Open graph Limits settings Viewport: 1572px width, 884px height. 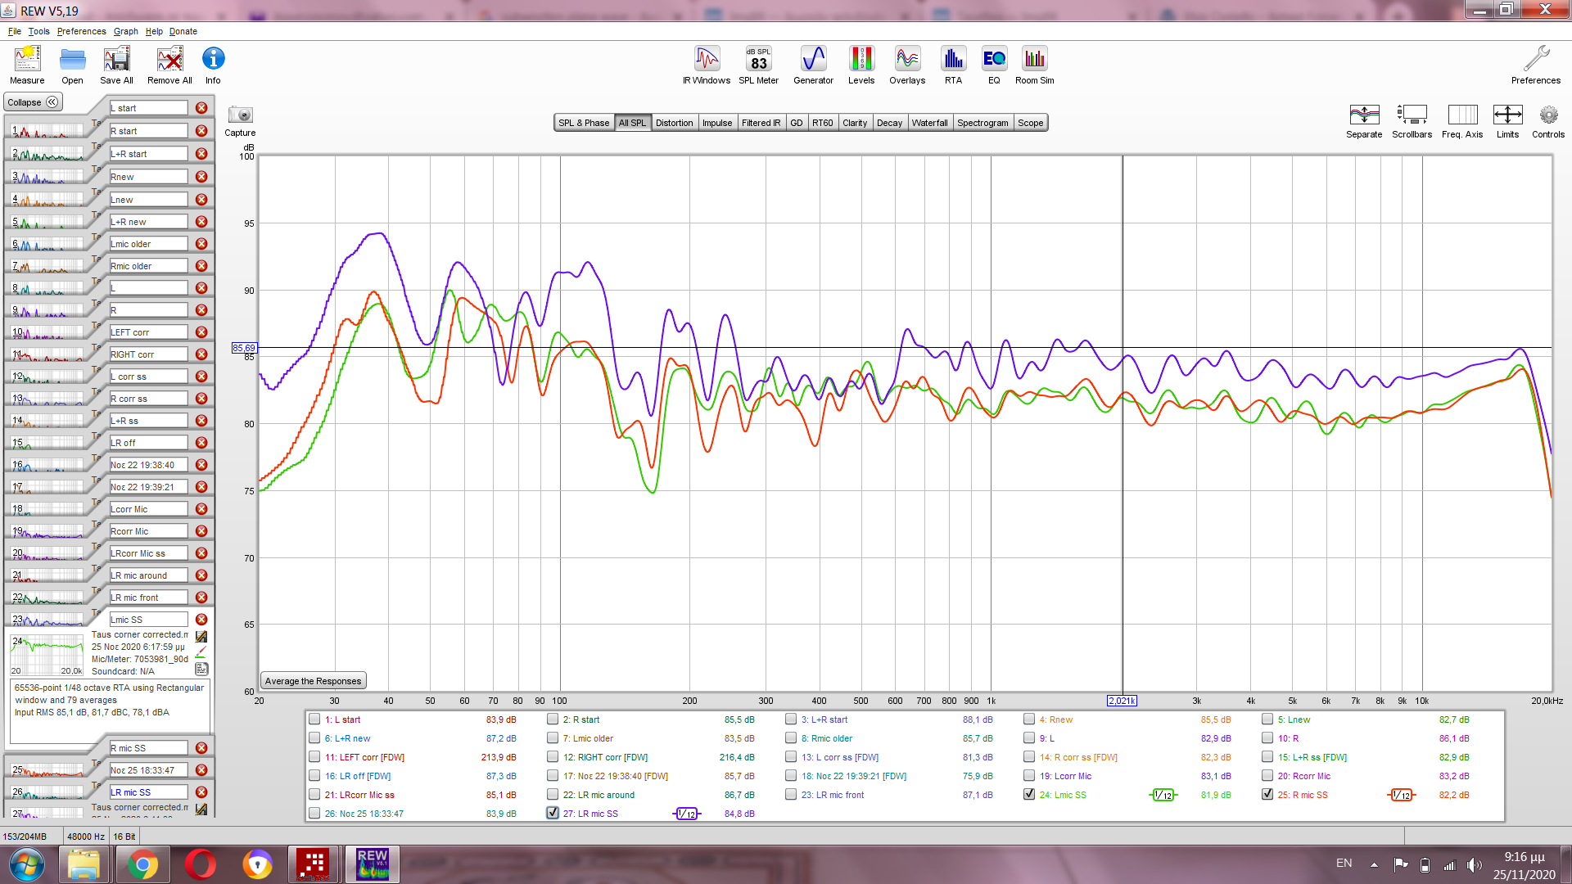click(1507, 115)
